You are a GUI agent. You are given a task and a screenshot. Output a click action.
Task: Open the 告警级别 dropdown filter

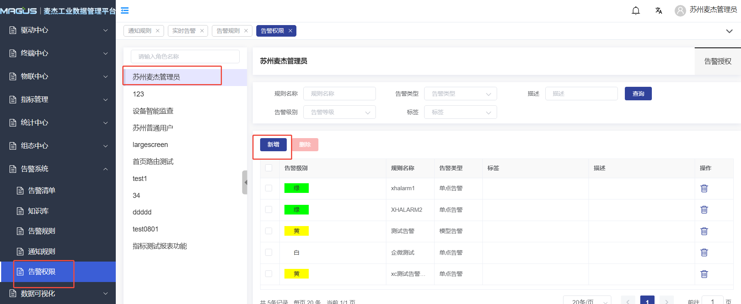339,112
